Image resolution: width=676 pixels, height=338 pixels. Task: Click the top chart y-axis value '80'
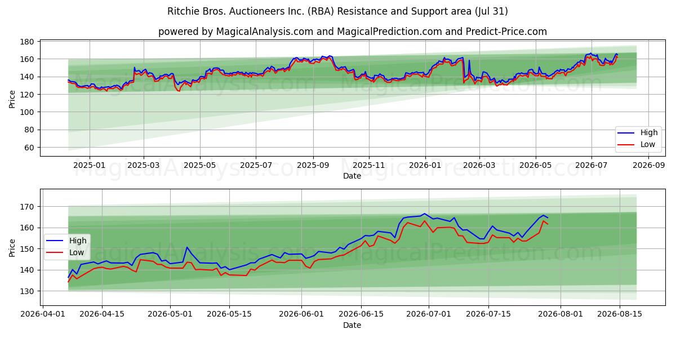coord(30,130)
